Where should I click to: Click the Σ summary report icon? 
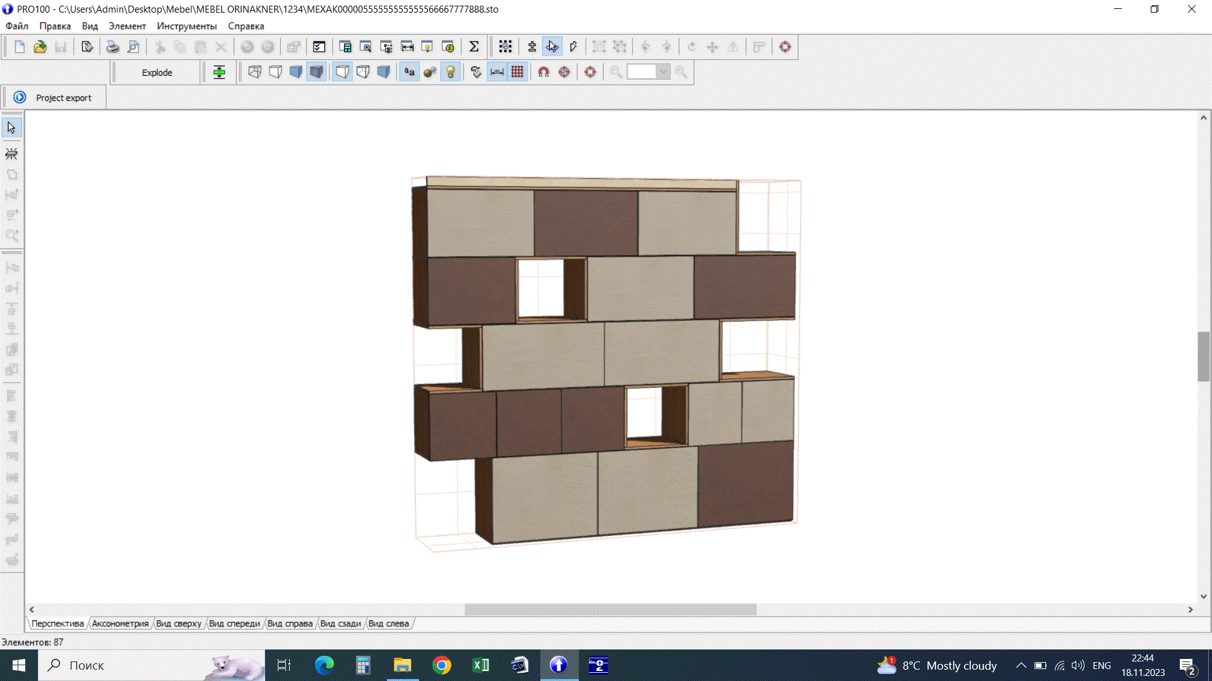tap(474, 46)
